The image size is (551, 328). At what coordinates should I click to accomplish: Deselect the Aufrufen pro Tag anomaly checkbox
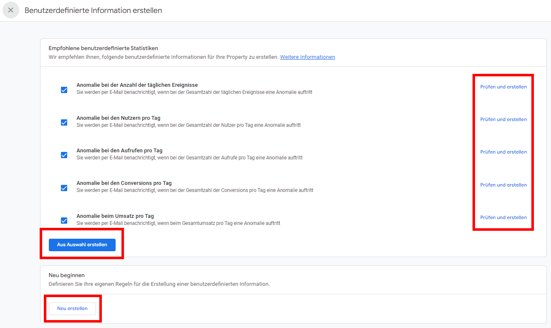64,155
